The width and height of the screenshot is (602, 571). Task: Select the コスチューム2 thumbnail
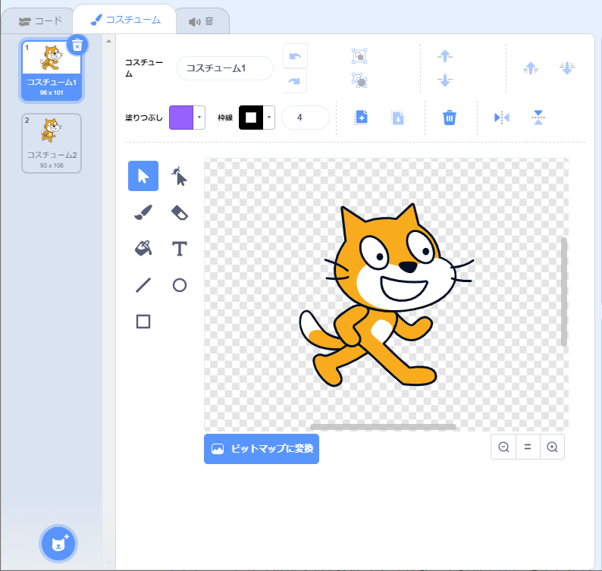click(52, 143)
